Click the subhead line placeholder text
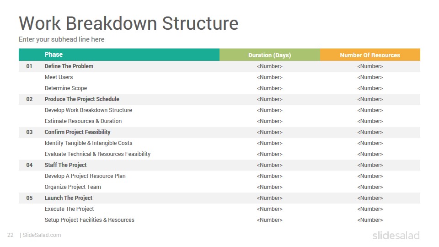This screenshot has height=247, width=439. [62, 39]
